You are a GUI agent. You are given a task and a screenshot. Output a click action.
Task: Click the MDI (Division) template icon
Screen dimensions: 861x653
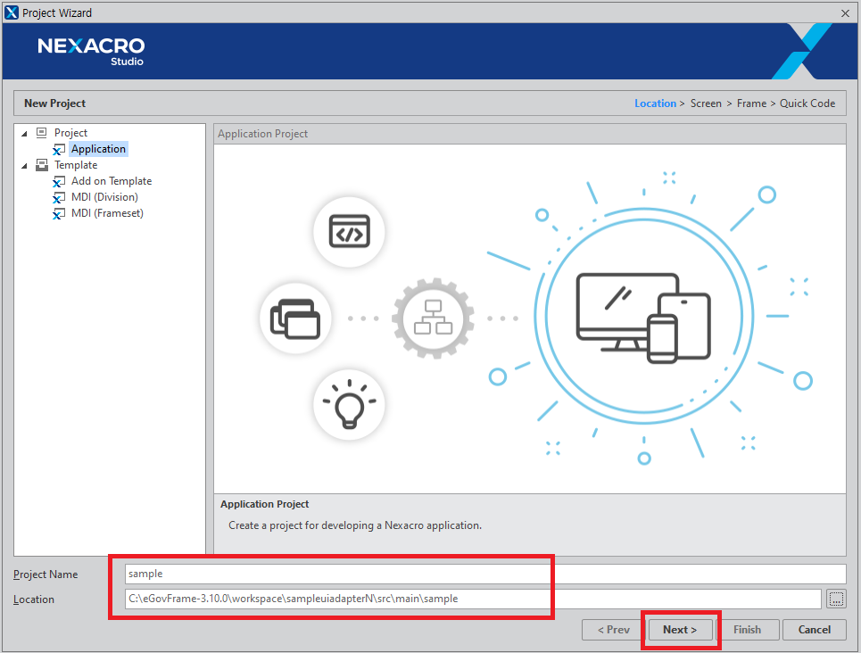[x=59, y=198]
